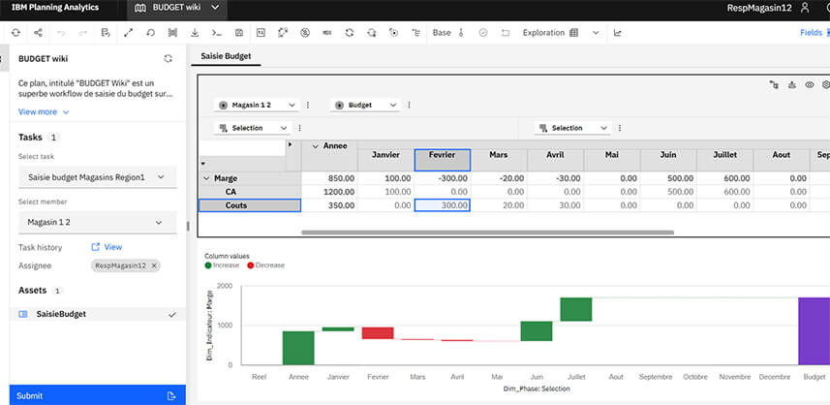The height and width of the screenshot is (405, 830).
Task: Select the CA row header
Action: [x=250, y=192]
